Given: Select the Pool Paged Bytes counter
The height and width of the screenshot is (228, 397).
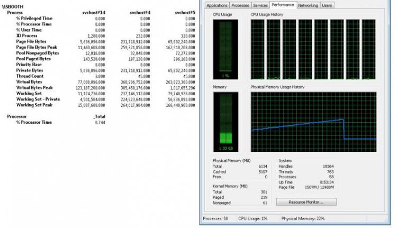Looking at the screenshot, I should (x=33, y=59).
